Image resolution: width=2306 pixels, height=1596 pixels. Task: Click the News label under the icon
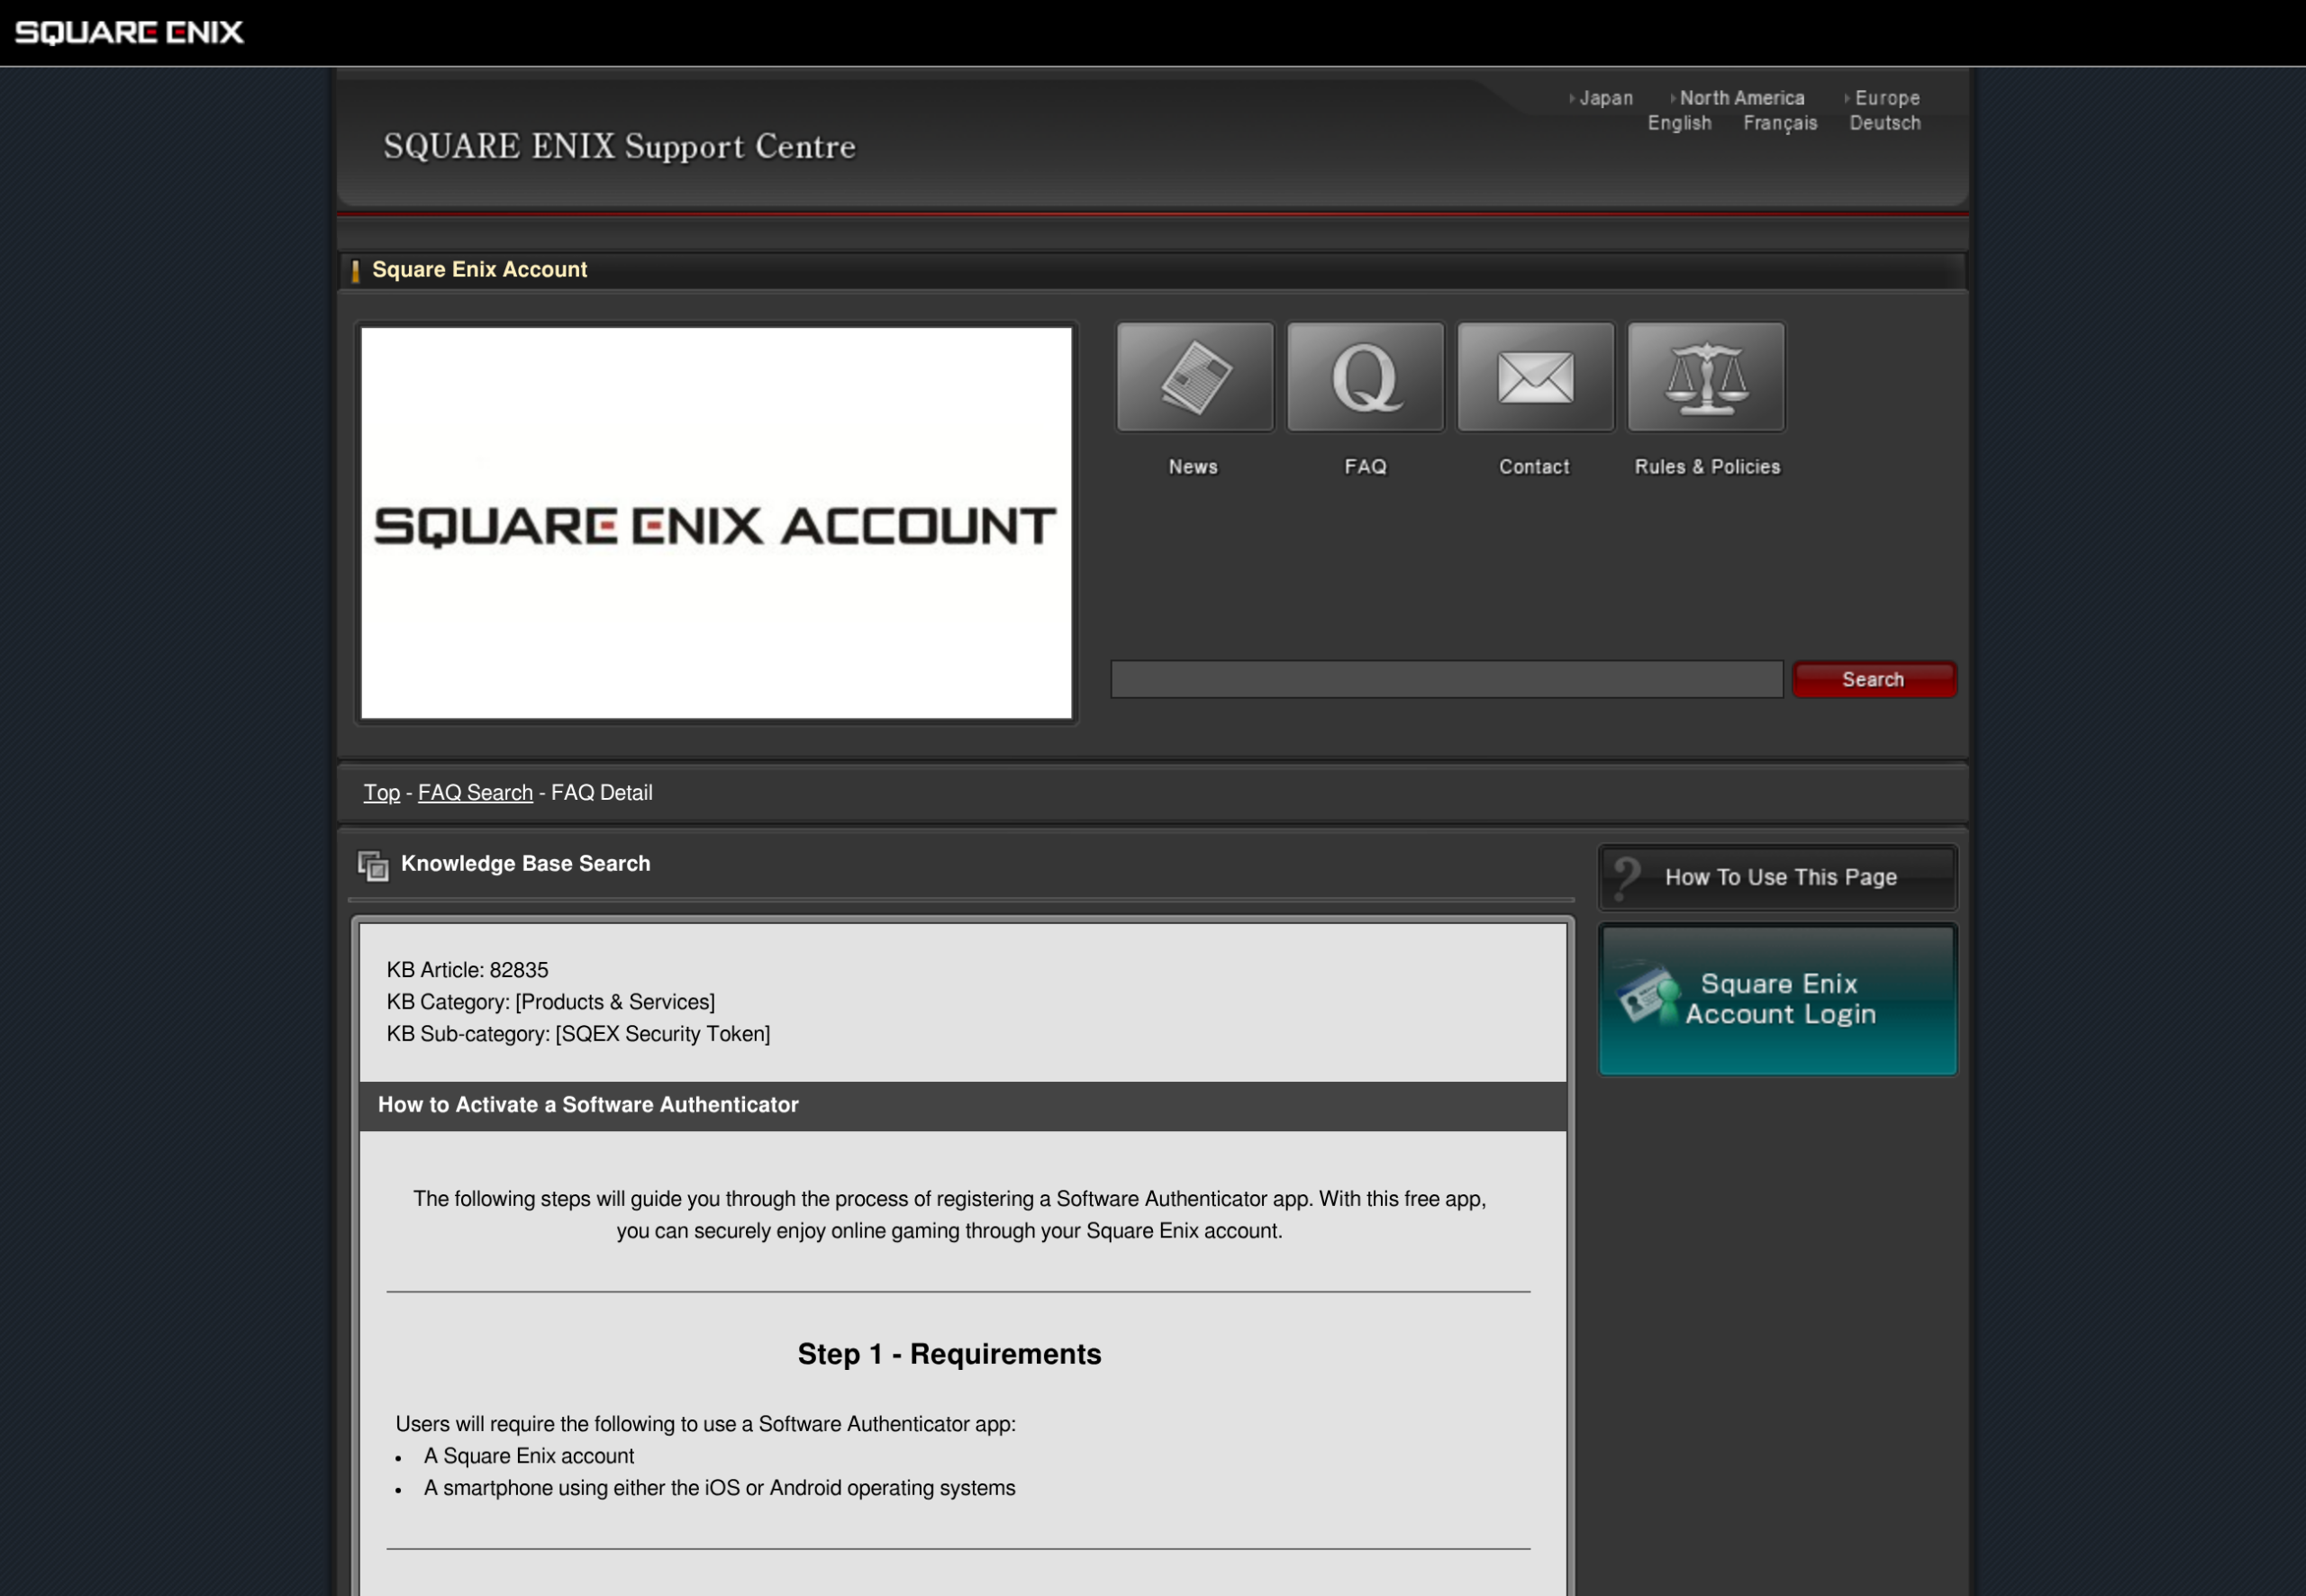click(x=1193, y=467)
